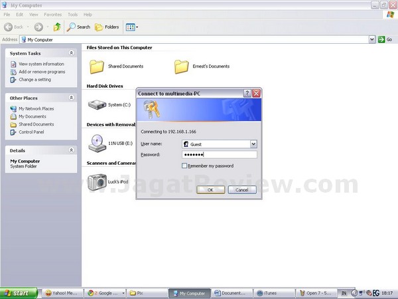
Task: Open the Shared Documents folder icon
Action: 97,66
